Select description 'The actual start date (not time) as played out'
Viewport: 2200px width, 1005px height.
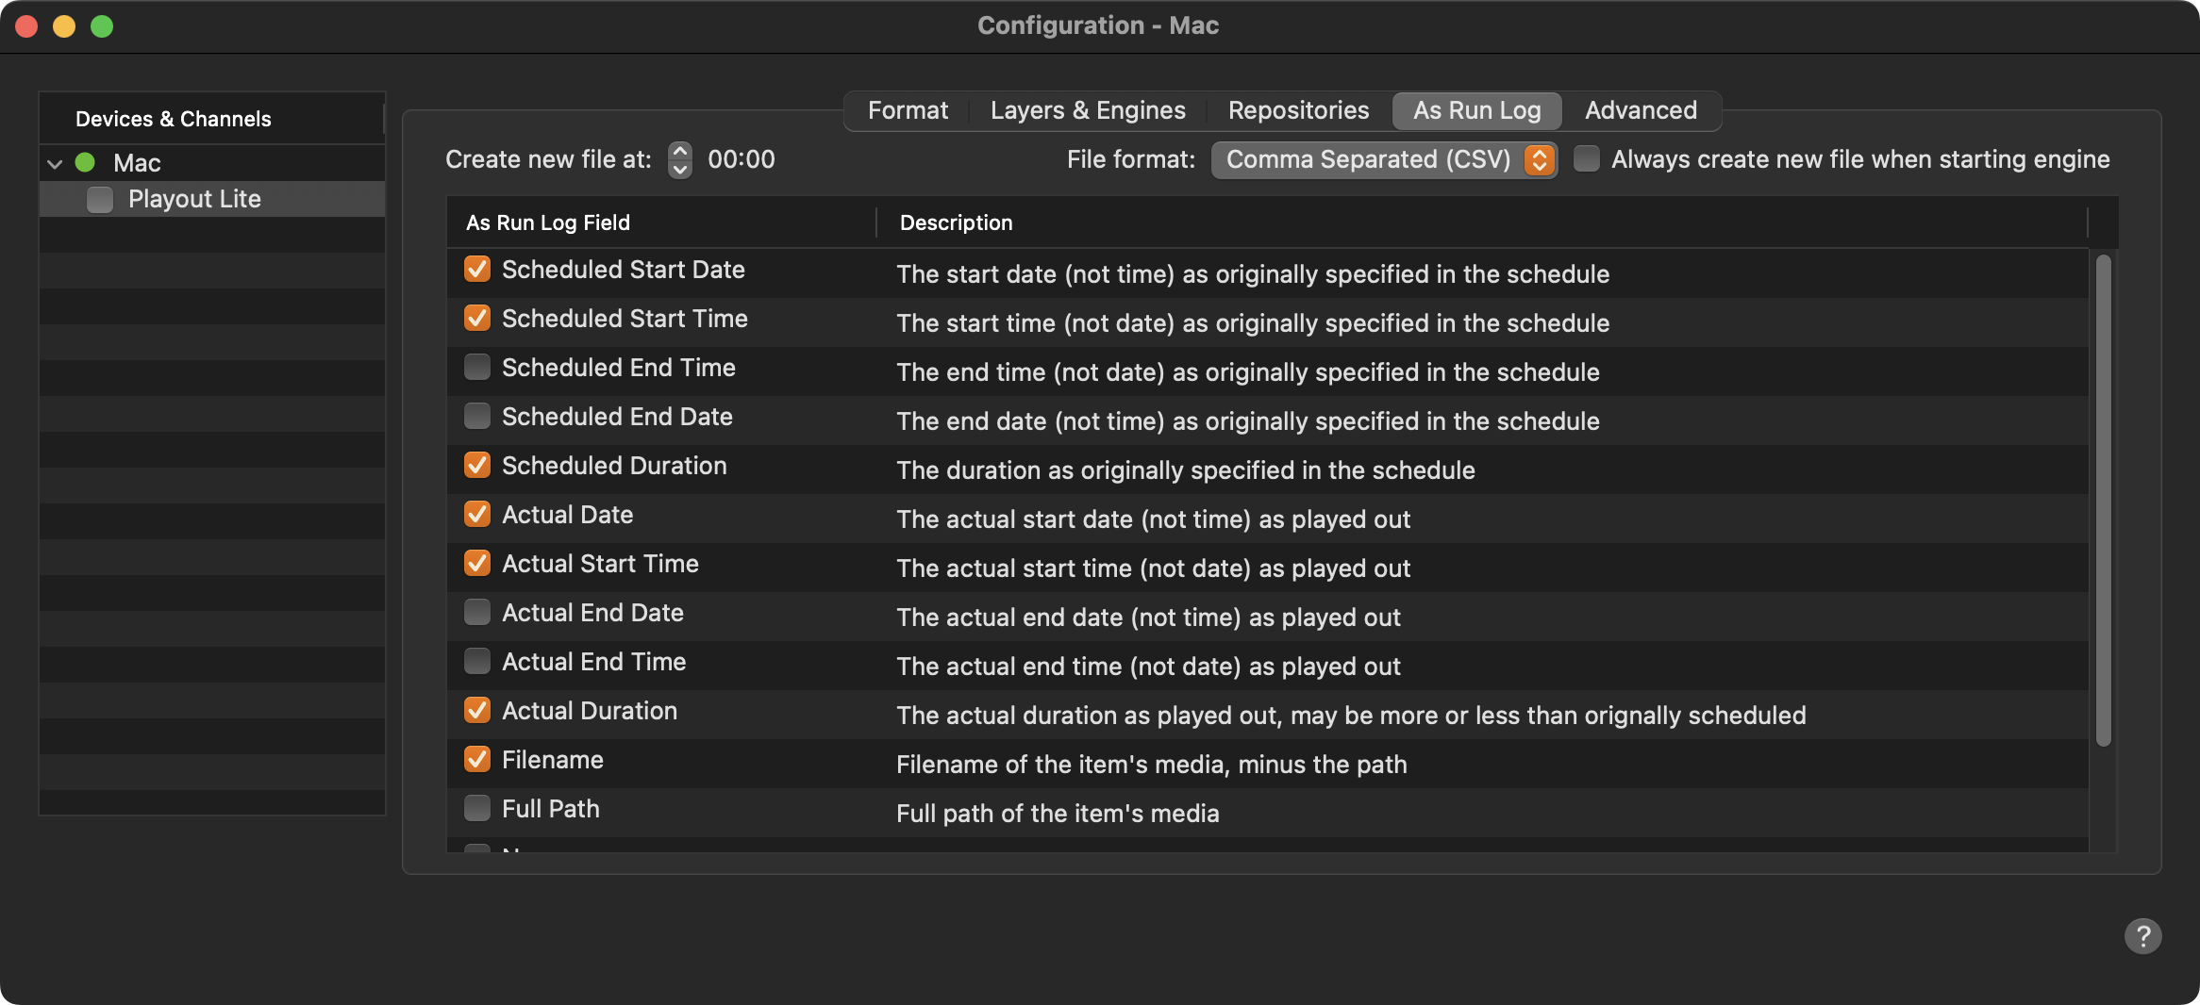[1153, 519]
